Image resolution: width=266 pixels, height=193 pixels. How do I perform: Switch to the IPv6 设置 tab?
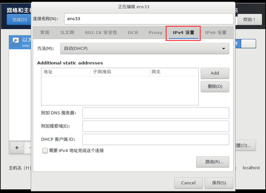(x=215, y=33)
